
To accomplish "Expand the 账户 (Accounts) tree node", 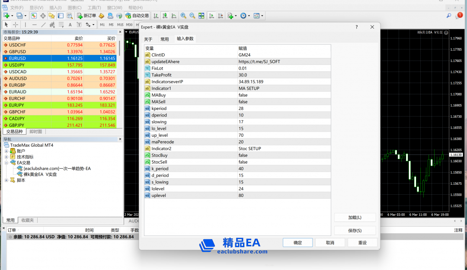I will tap(6, 151).
